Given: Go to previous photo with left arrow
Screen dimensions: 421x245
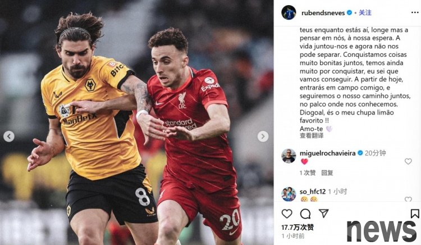Looking at the screenshot, I should pos(9,137).
